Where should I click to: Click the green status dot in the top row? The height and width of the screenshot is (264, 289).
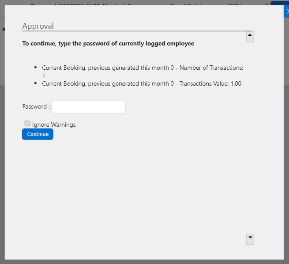point(266,5)
